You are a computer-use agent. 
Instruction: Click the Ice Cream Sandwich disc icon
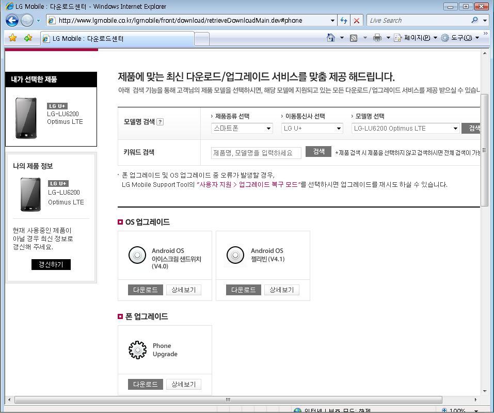coord(137,255)
